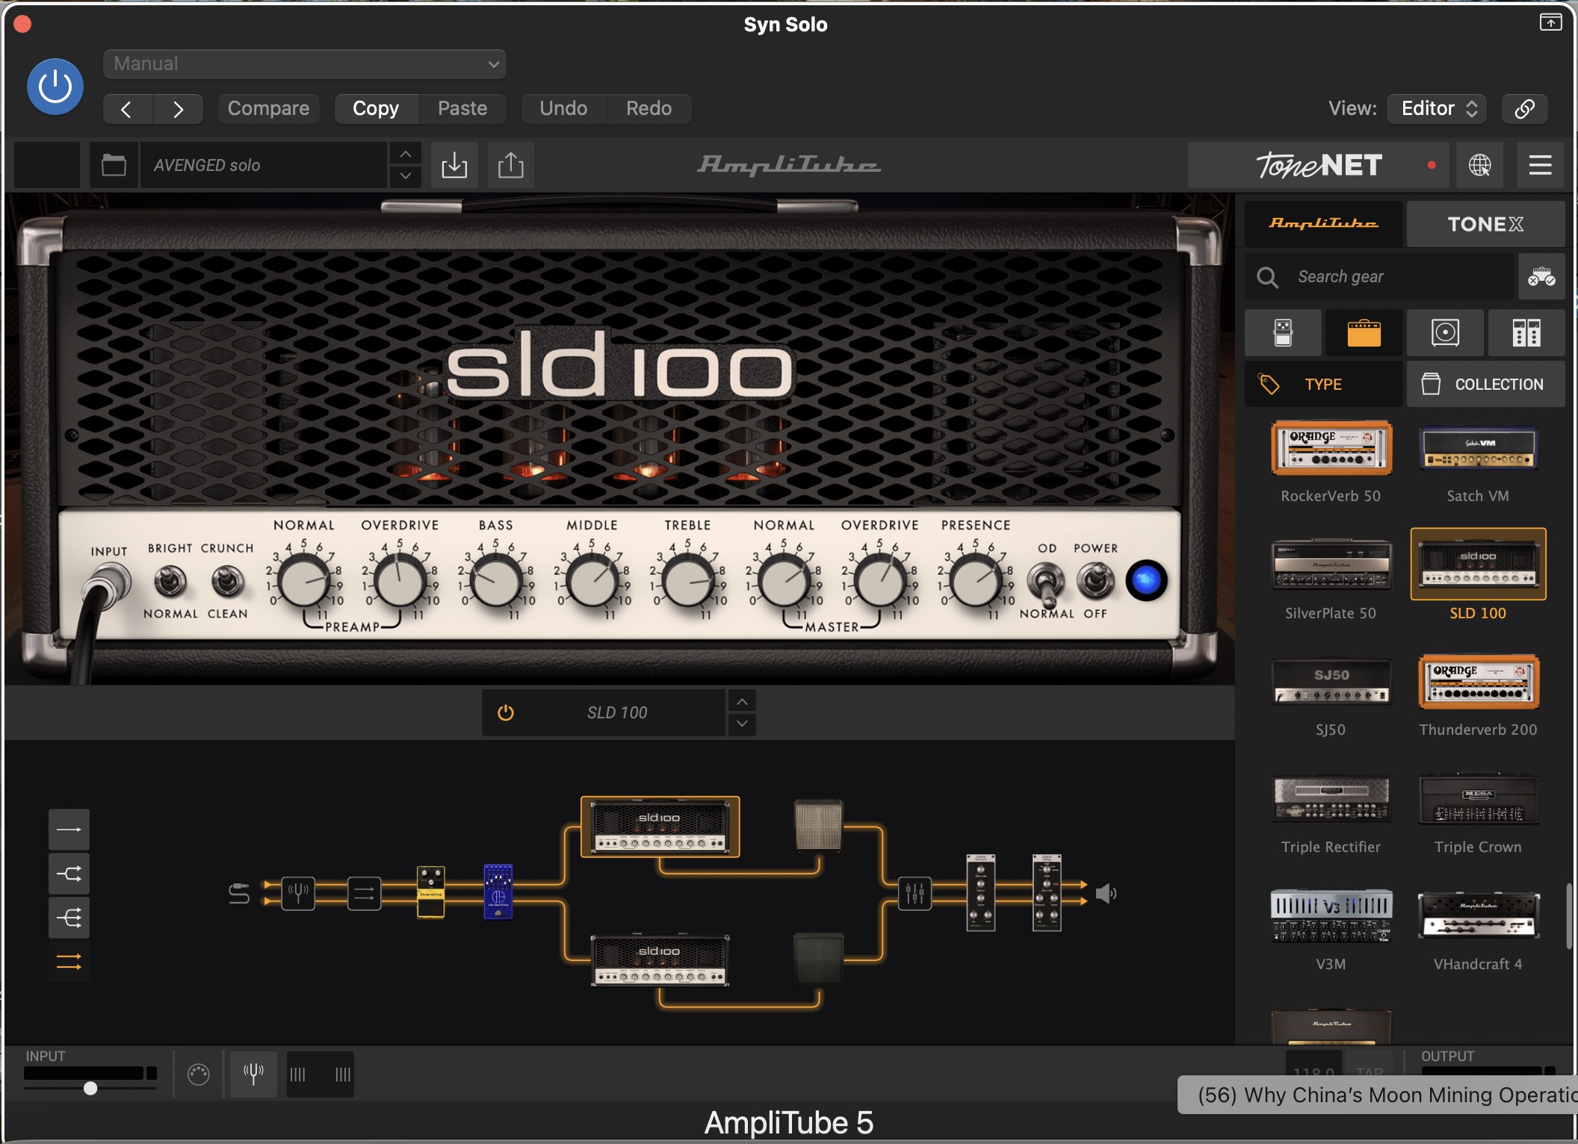Image resolution: width=1578 pixels, height=1144 pixels.
Task: Toggle the SLD 100 module power button
Action: [x=506, y=713]
